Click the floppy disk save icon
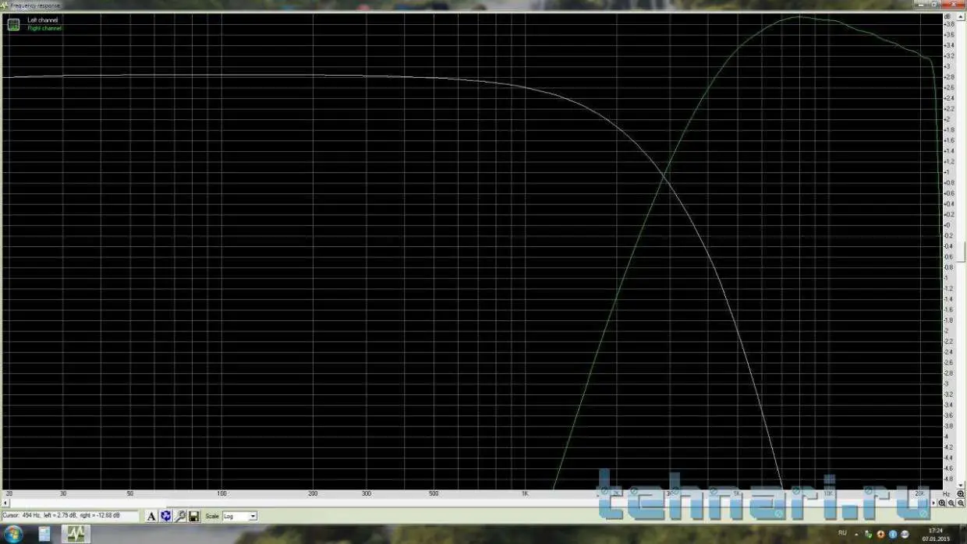Image resolution: width=967 pixels, height=544 pixels. (193, 516)
